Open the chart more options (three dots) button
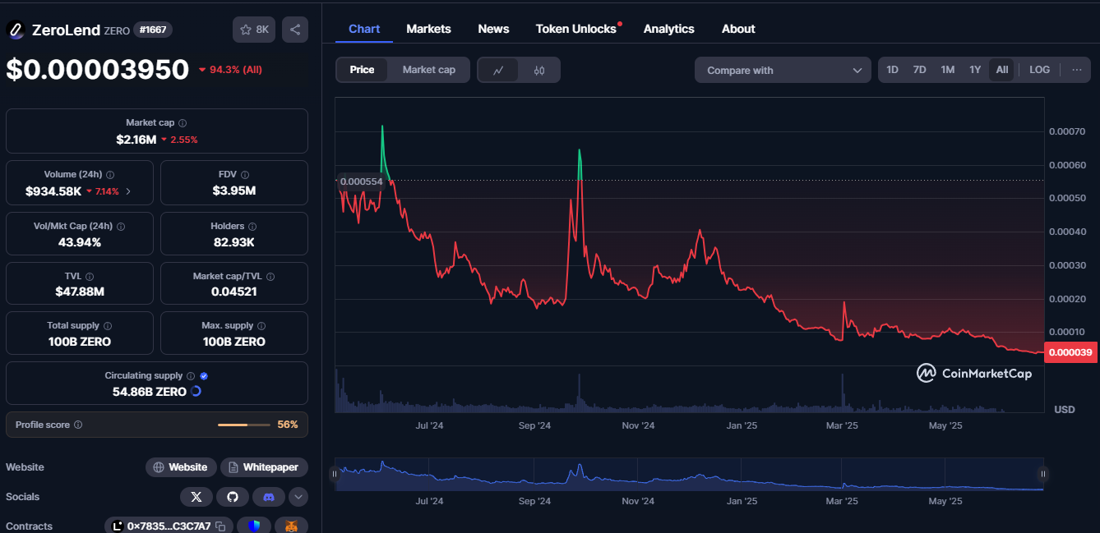Viewport: 1100px width, 533px height. pyautogui.click(x=1077, y=70)
